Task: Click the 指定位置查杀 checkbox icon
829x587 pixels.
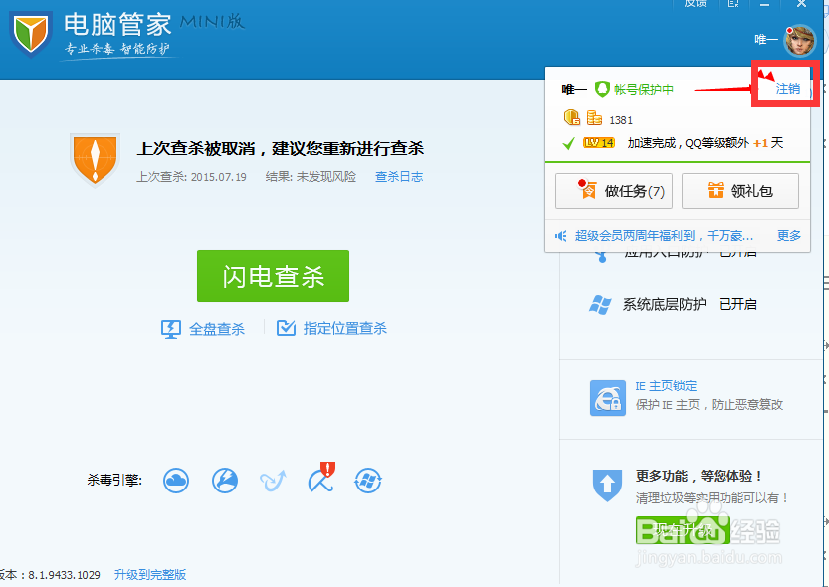Action: pos(286,328)
